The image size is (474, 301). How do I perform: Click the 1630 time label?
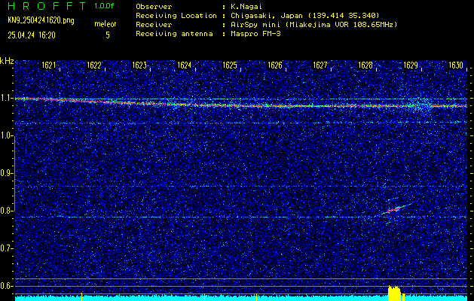(456, 65)
